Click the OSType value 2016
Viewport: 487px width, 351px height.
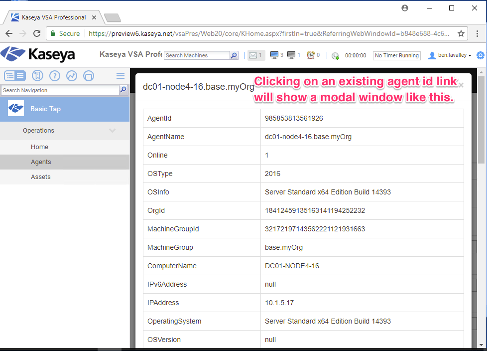pos(272,174)
